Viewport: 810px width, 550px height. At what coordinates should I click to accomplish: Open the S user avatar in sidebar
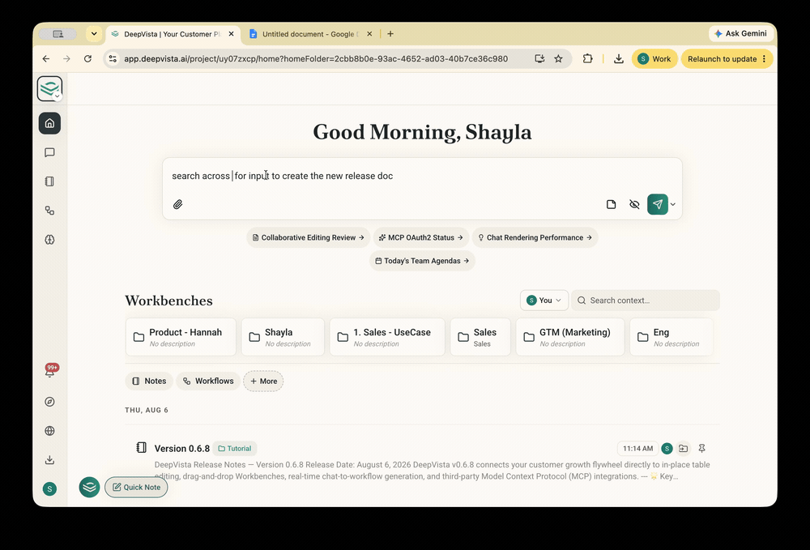(49, 488)
